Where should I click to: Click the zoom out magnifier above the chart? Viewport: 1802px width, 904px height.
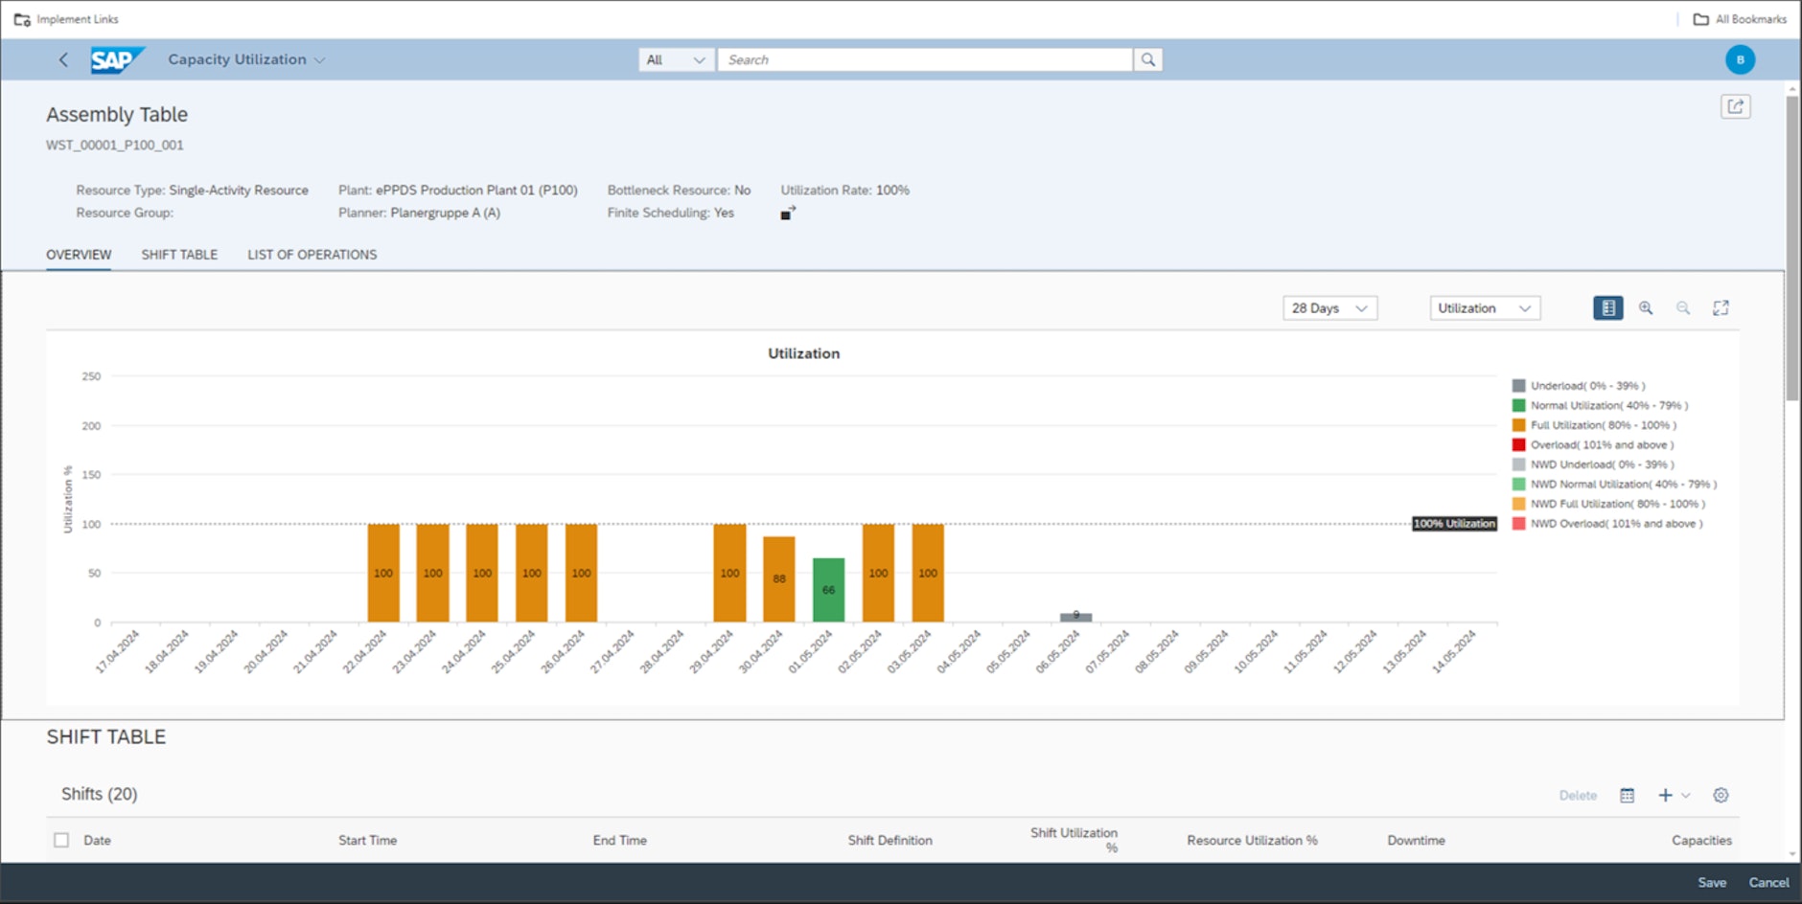click(1684, 307)
